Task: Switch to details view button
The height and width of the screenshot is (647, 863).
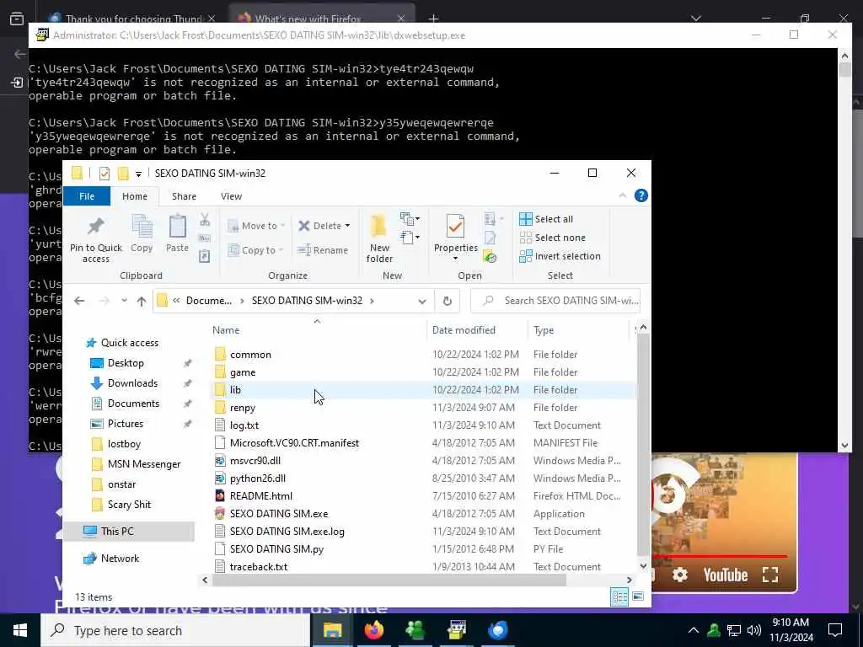Action: [619, 596]
